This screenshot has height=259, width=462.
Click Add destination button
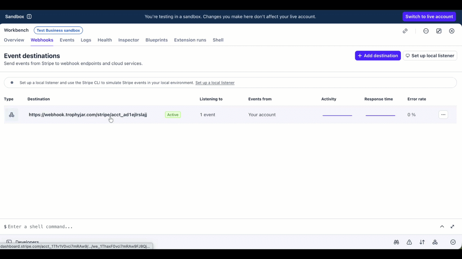click(378, 56)
